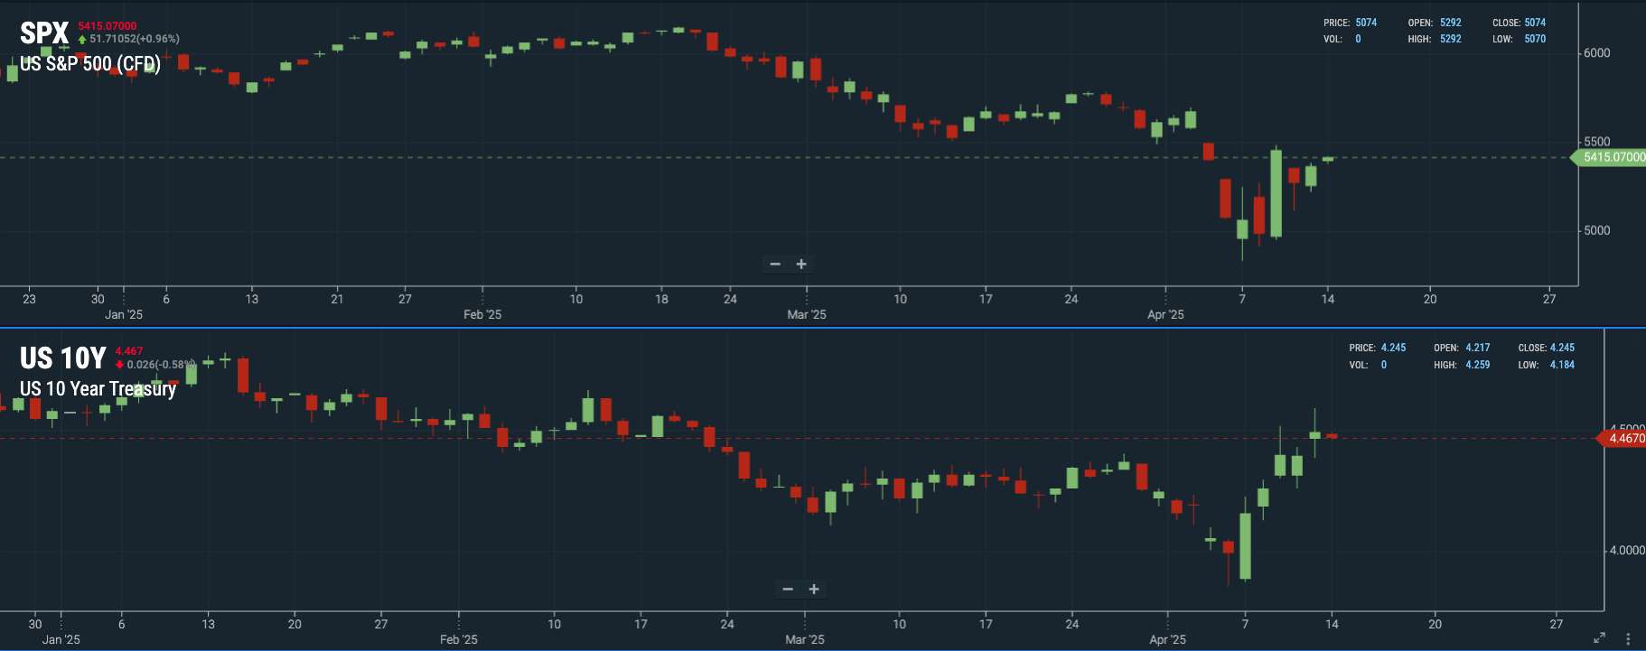Click the SPX 'HIGH: 5292' readout
The width and height of the screenshot is (1646, 651).
pyautogui.click(x=1435, y=39)
